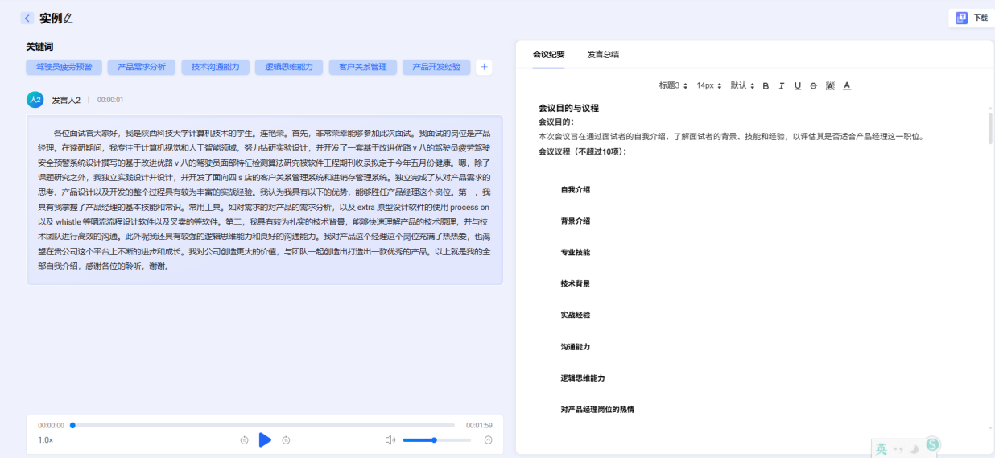The width and height of the screenshot is (995, 458).
Task: Toggle italic formatting
Action: [x=782, y=85]
